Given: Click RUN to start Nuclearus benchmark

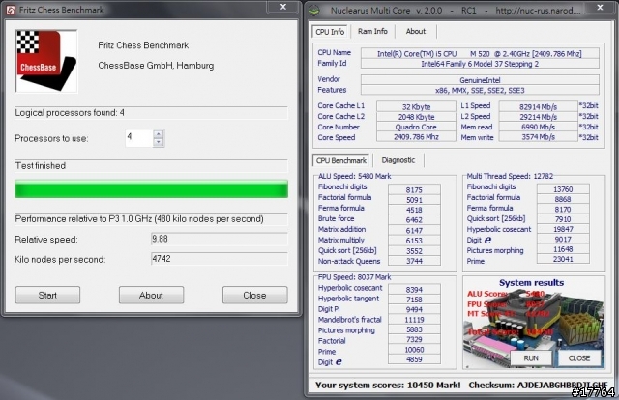Looking at the screenshot, I should point(531,358).
